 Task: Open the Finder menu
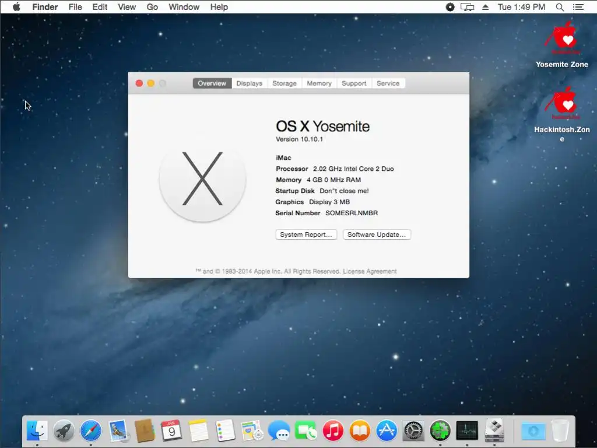click(45, 7)
